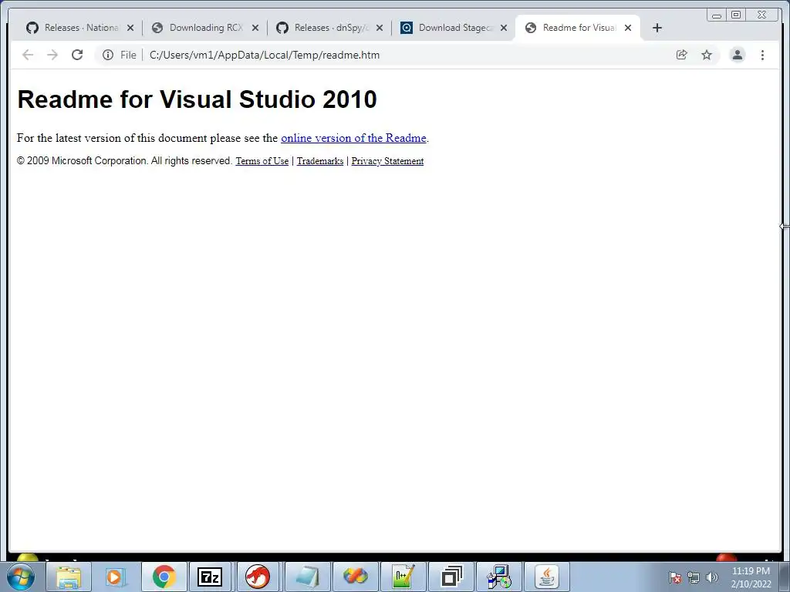
Task: Reload the readme page
Action: click(77, 55)
